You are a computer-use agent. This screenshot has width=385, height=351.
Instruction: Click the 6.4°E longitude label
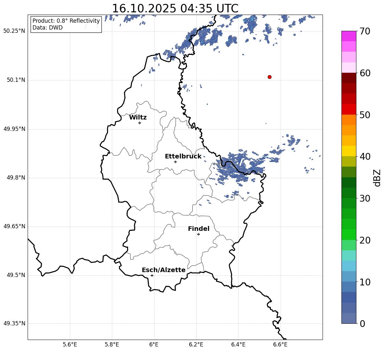[238, 345]
